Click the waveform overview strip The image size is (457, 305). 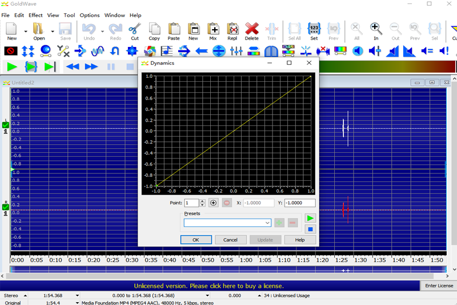pos(228,269)
